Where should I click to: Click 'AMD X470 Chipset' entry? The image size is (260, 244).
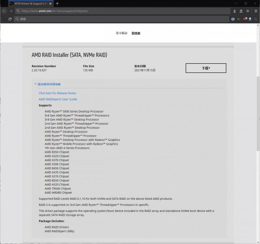(57, 172)
